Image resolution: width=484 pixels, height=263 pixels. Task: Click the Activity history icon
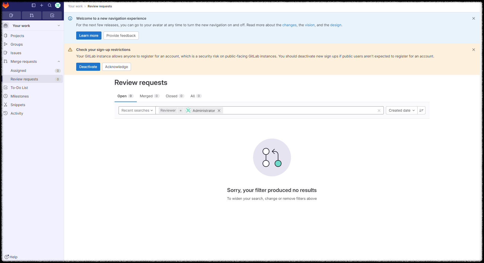6,113
